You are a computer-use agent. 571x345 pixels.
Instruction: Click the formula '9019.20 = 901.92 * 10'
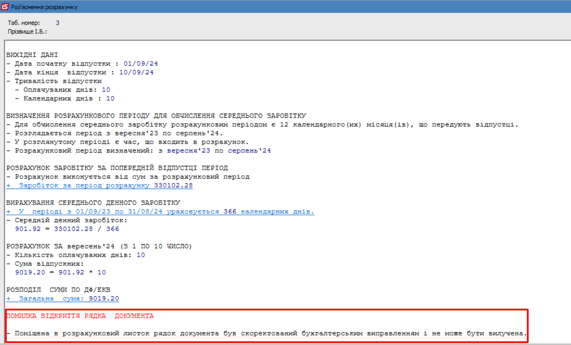(60, 273)
